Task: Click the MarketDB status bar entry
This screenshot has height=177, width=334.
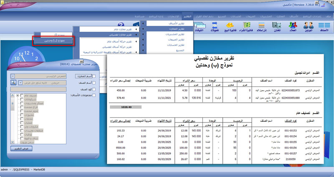Action: coord(39,170)
